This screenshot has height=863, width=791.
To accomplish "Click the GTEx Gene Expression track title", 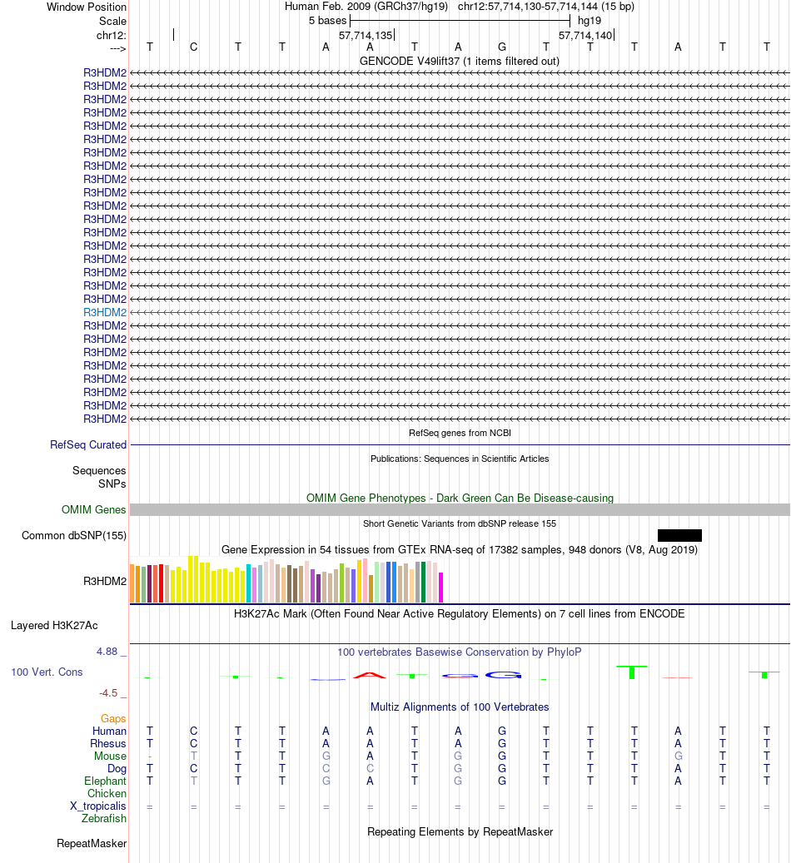I will coord(460,550).
